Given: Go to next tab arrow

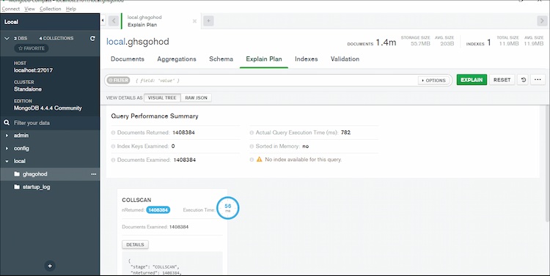Looking at the screenshot, I should [542, 21].
